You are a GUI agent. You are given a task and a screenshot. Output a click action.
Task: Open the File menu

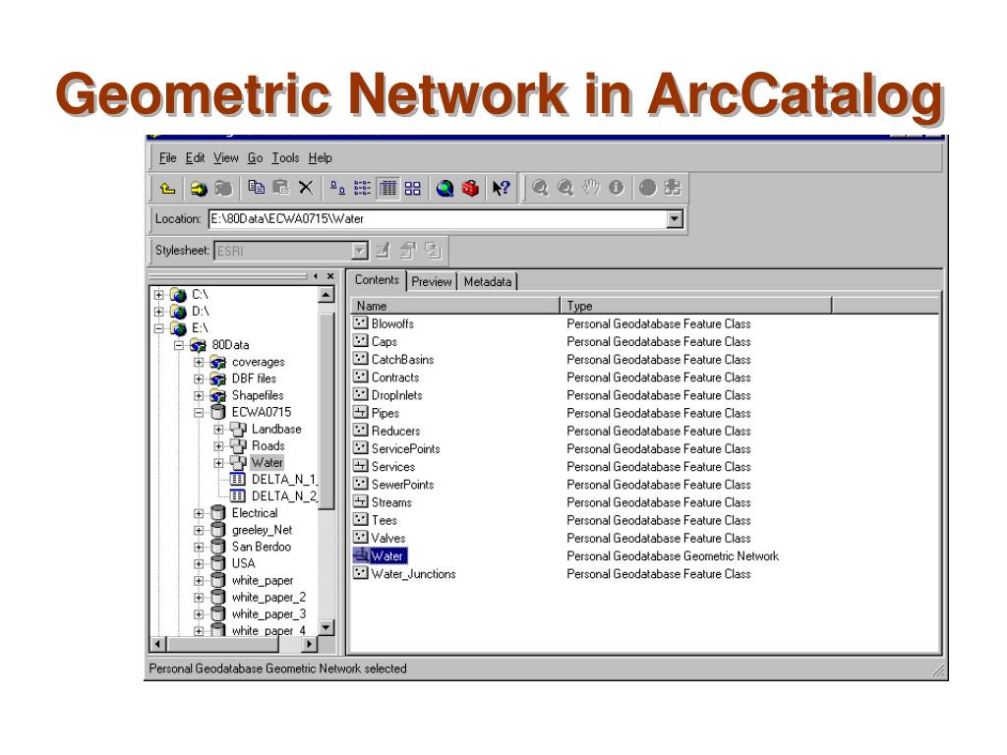tap(167, 158)
